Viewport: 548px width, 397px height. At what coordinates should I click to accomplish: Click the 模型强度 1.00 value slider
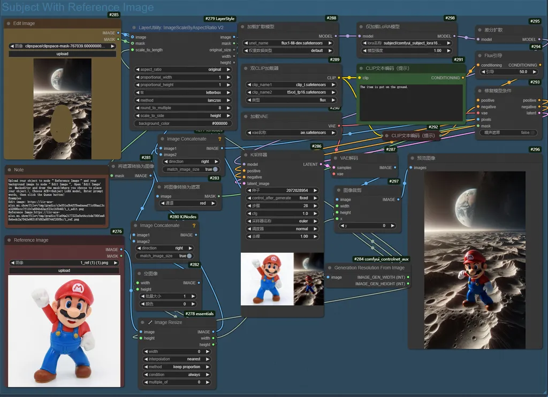pyautogui.click(x=407, y=51)
